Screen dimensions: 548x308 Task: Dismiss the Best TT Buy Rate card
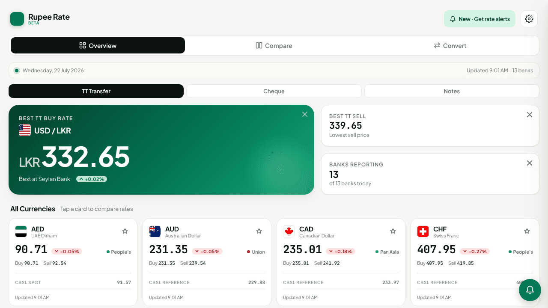[305, 114]
